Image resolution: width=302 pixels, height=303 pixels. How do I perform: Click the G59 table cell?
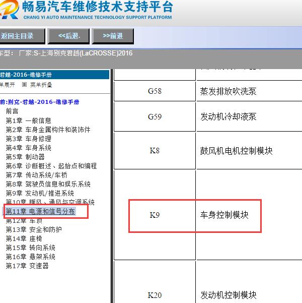click(x=155, y=116)
